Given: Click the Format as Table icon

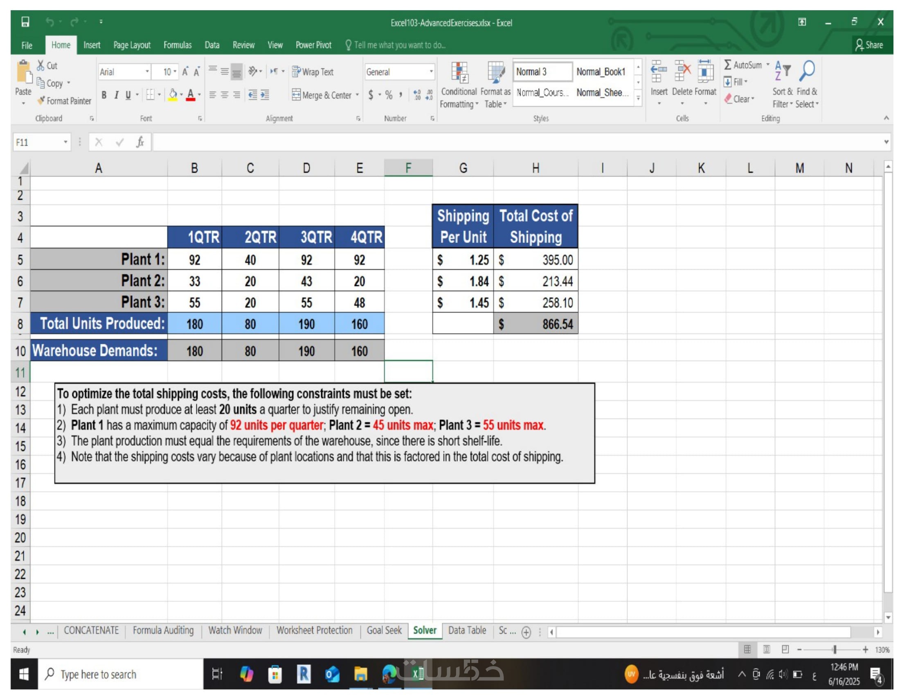Looking at the screenshot, I should pyautogui.click(x=495, y=72).
